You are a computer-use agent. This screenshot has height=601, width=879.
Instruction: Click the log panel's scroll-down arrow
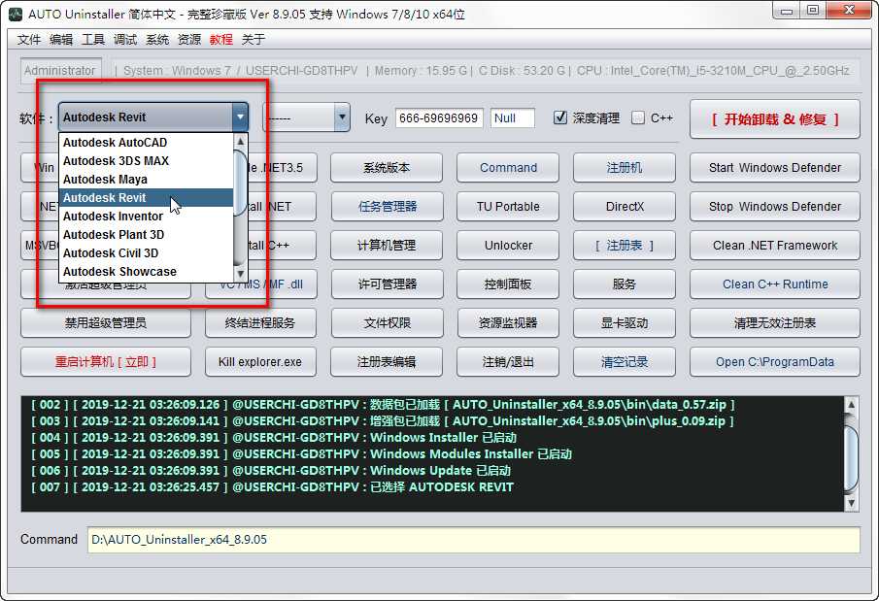coord(851,503)
